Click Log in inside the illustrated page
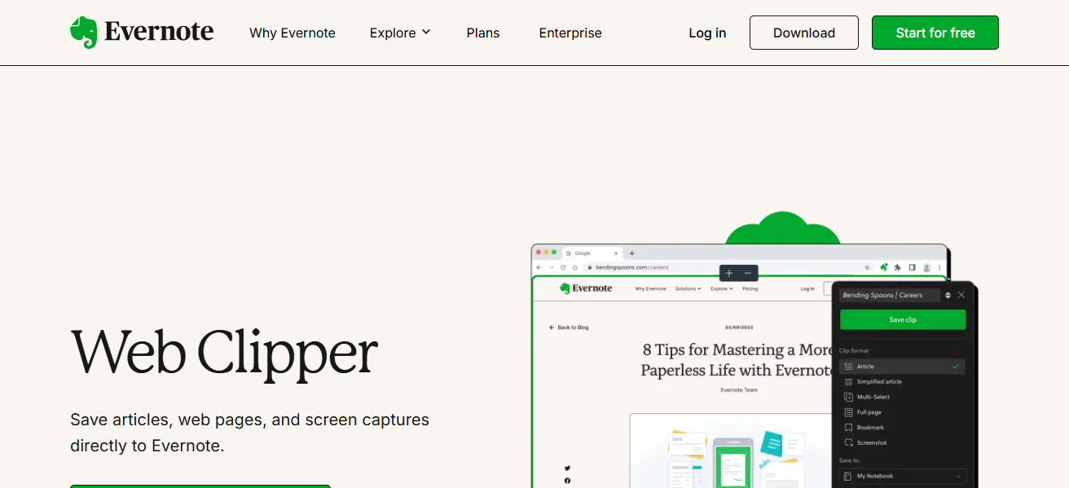1069x488 pixels. (x=807, y=288)
